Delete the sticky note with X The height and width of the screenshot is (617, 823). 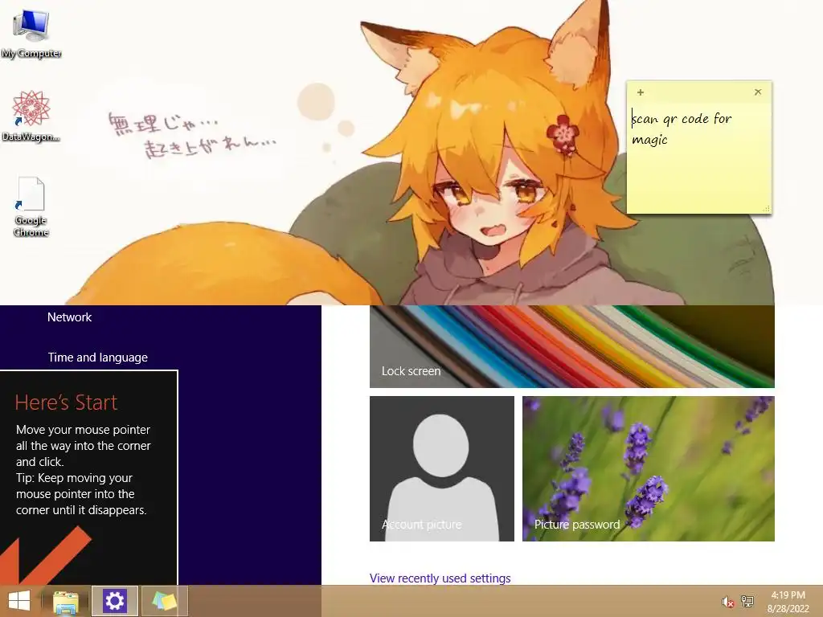click(x=758, y=92)
